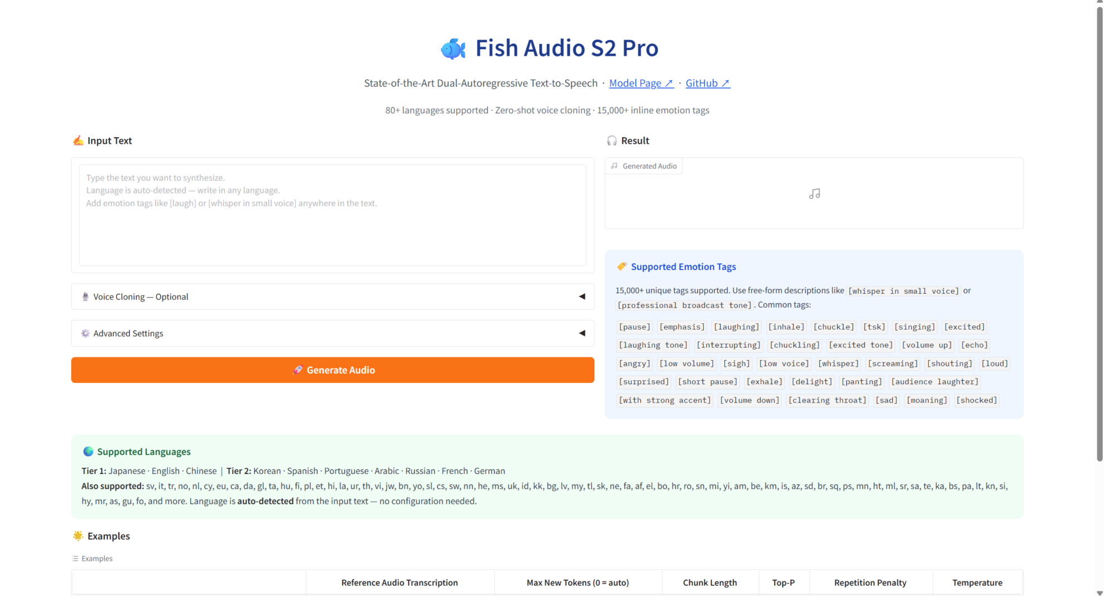Click the sun icon beside Examples heading

tap(78, 536)
